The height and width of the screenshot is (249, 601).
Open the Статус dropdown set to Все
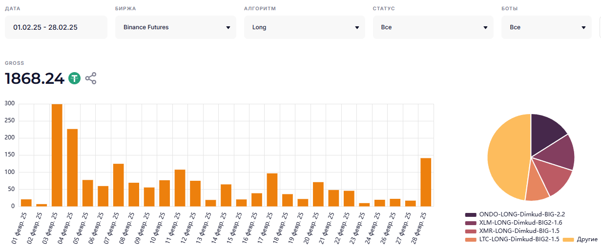(433, 27)
